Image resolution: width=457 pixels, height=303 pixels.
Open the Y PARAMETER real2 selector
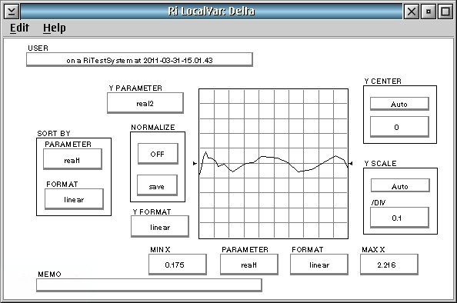(x=145, y=103)
